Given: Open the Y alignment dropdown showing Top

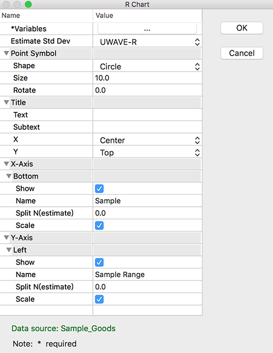Looking at the screenshot, I should 147,153.
